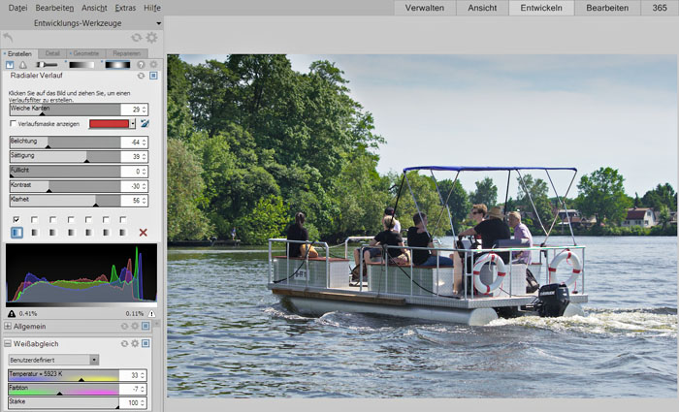Select the linear gradient tool icon
Screen dimensions: 679x412
(81, 65)
